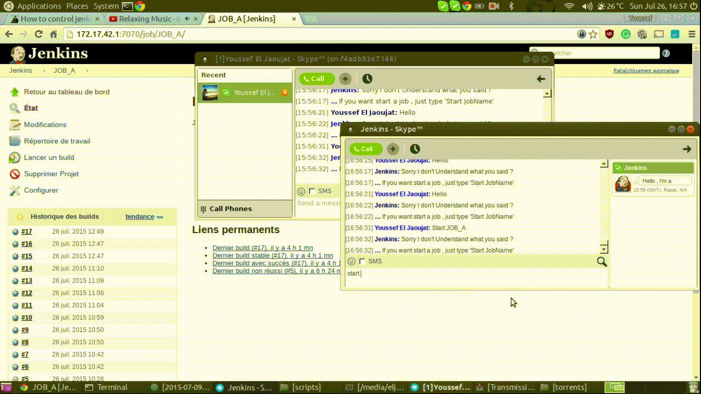Viewport: 701px width, 394px height.
Task: Click the green Call button in Jenkins Skype window
Action: pyautogui.click(x=366, y=149)
